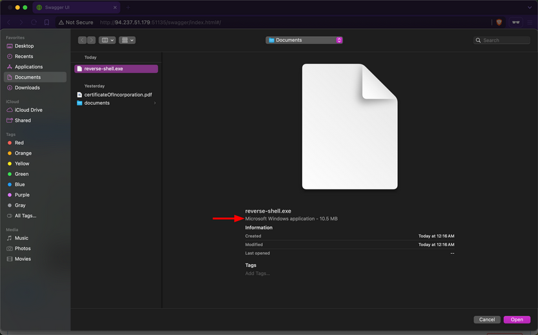Screen dimensions: 538x335
Task: Open the grid grouping options dropdown
Action: coord(127,40)
